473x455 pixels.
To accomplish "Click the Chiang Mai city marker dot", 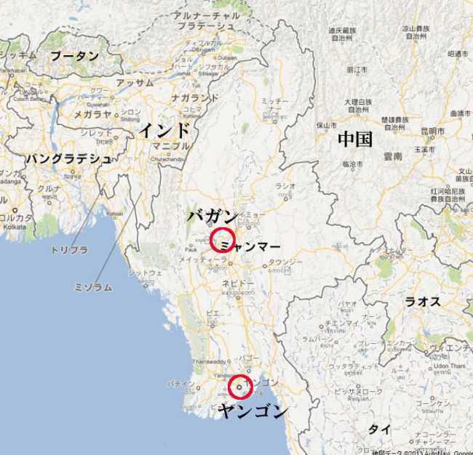I will [x=321, y=326].
